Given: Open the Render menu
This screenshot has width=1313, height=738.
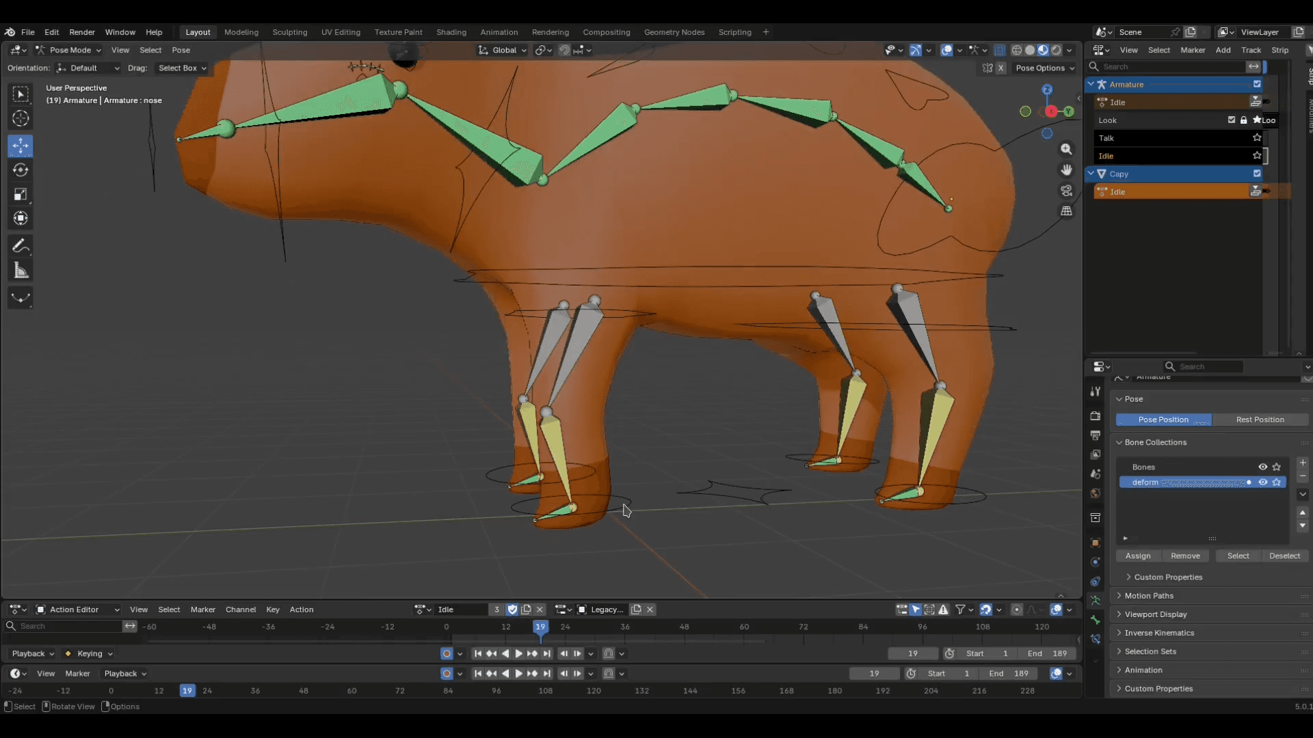Looking at the screenshot, I should point(82,32).
